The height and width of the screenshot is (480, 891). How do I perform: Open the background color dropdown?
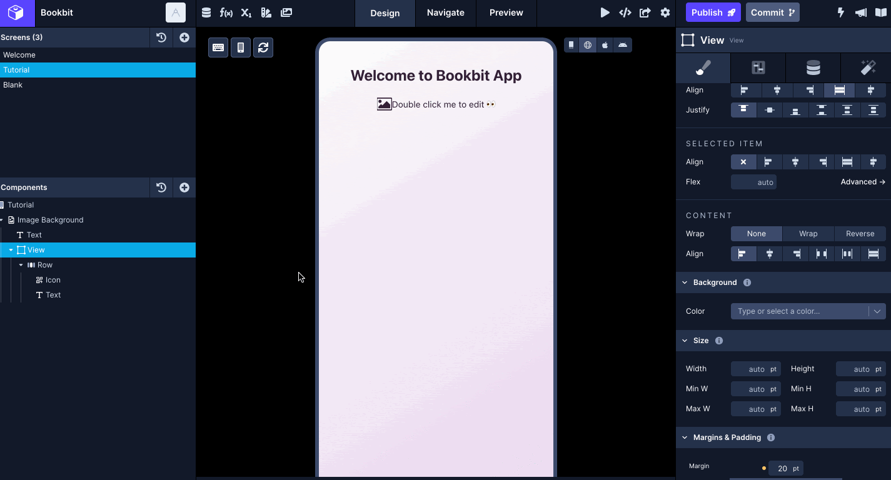[878, 311]
